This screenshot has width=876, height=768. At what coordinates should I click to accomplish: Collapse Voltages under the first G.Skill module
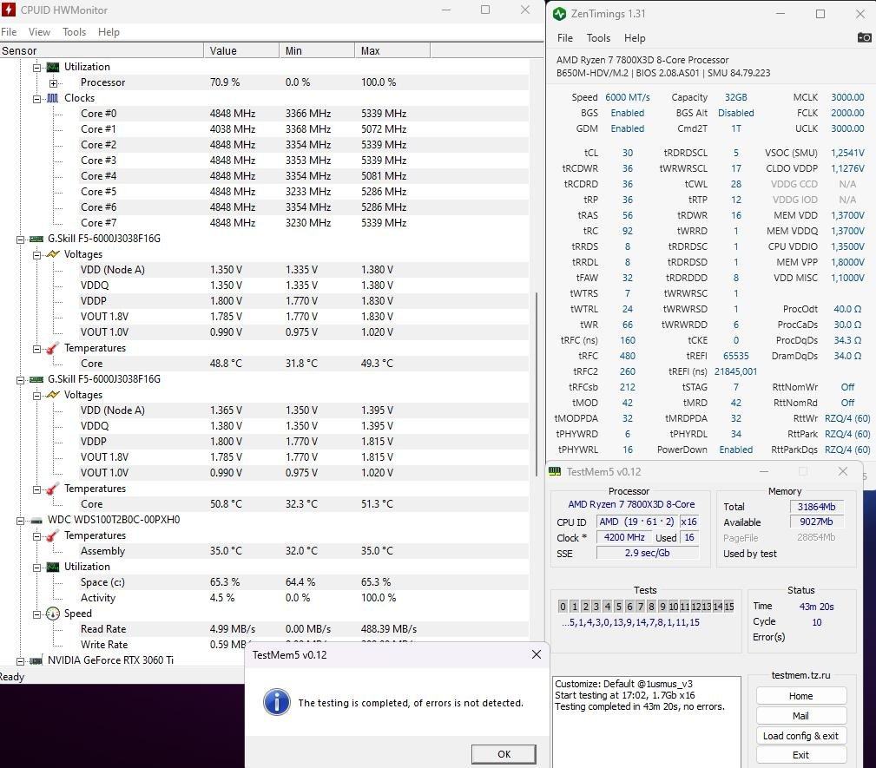pos(36,255)
